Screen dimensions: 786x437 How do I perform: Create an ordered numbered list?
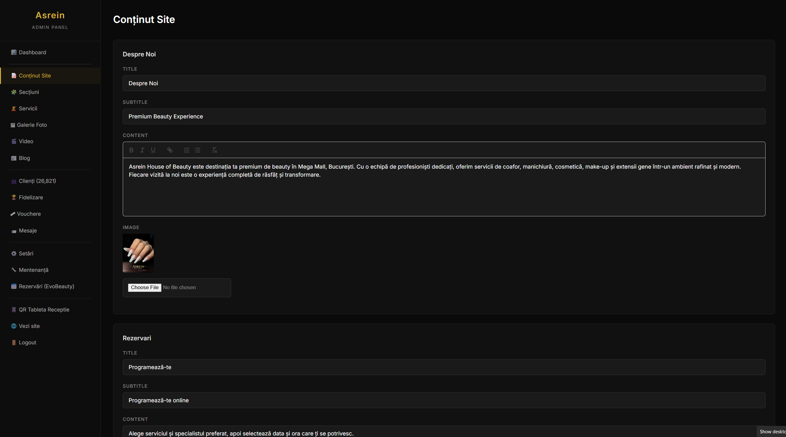186,150
